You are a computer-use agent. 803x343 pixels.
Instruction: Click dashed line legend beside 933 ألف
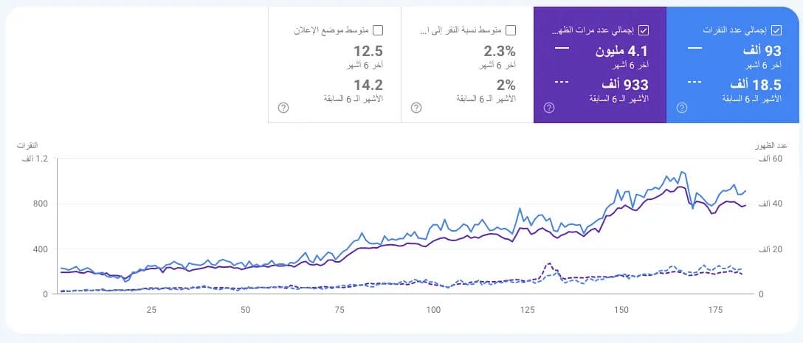562,82
